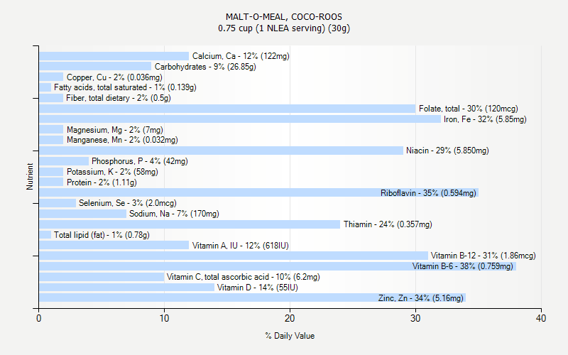Click the Iron bar in the chart
This screenshot has height=355, width=568.
click(240, 119)
